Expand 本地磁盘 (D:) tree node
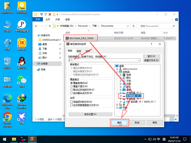This screenshot has width=191, height=143. pyautogui.click(x=120, y=96)
